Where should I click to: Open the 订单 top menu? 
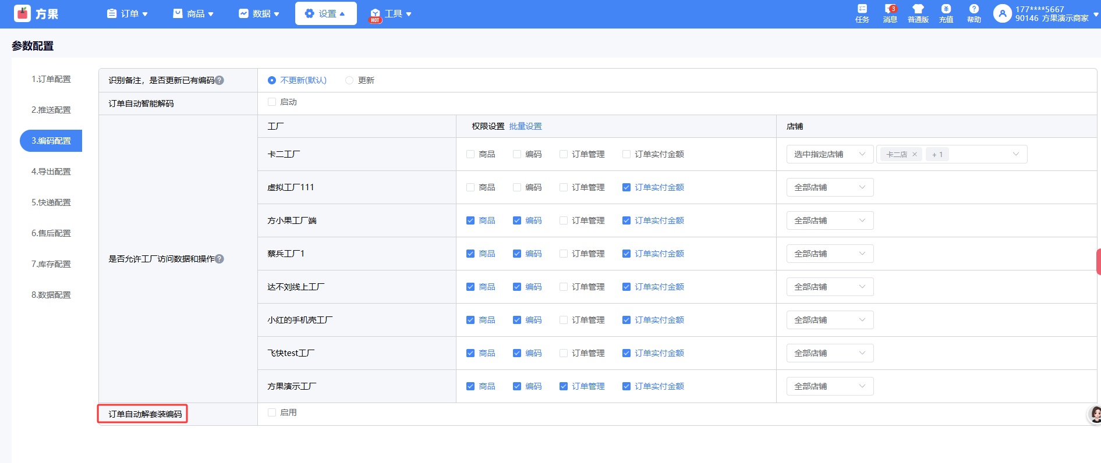(128, 13)
